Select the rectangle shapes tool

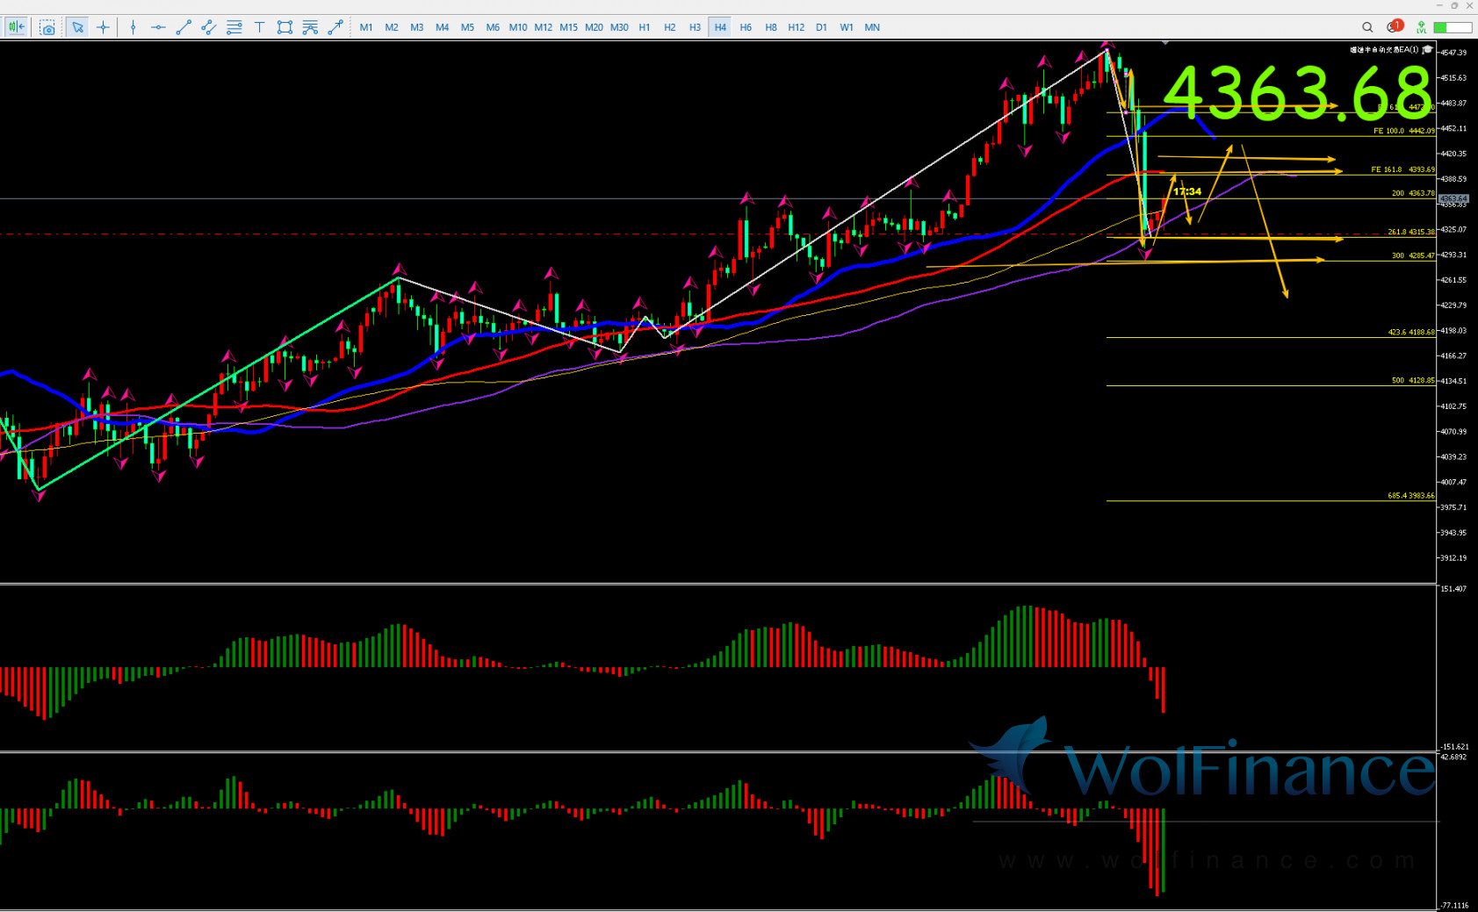[285, 27]
